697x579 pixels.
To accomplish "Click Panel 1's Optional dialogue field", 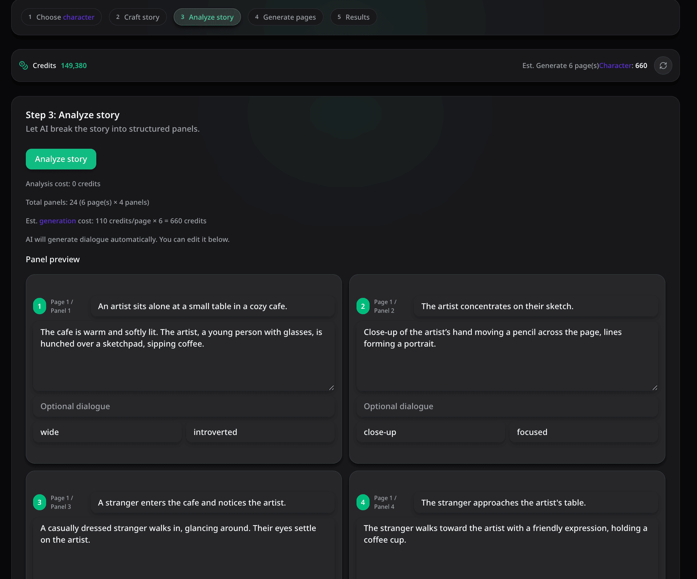I will (x=184, y=406).
